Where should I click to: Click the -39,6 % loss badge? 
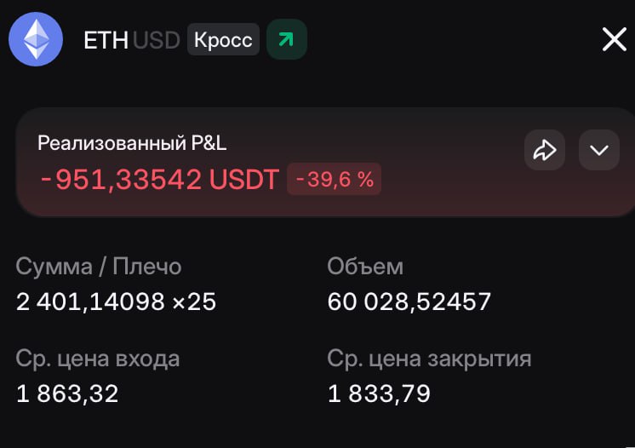[x=335, y=180]
